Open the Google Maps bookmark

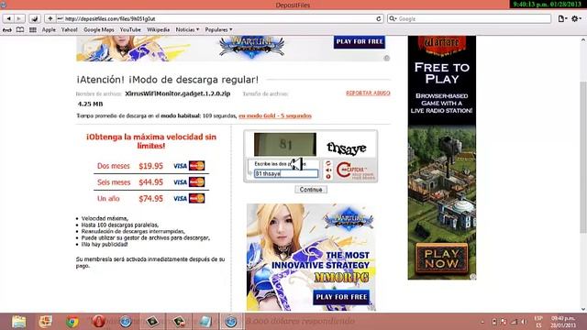(99, 29)
